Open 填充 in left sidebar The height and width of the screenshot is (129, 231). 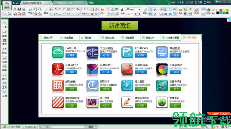[x=4, y=42]
